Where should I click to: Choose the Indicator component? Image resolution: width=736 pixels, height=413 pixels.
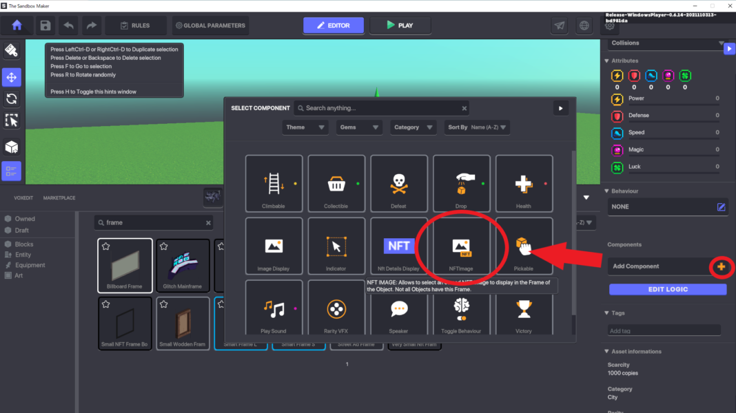pos(336,246)
